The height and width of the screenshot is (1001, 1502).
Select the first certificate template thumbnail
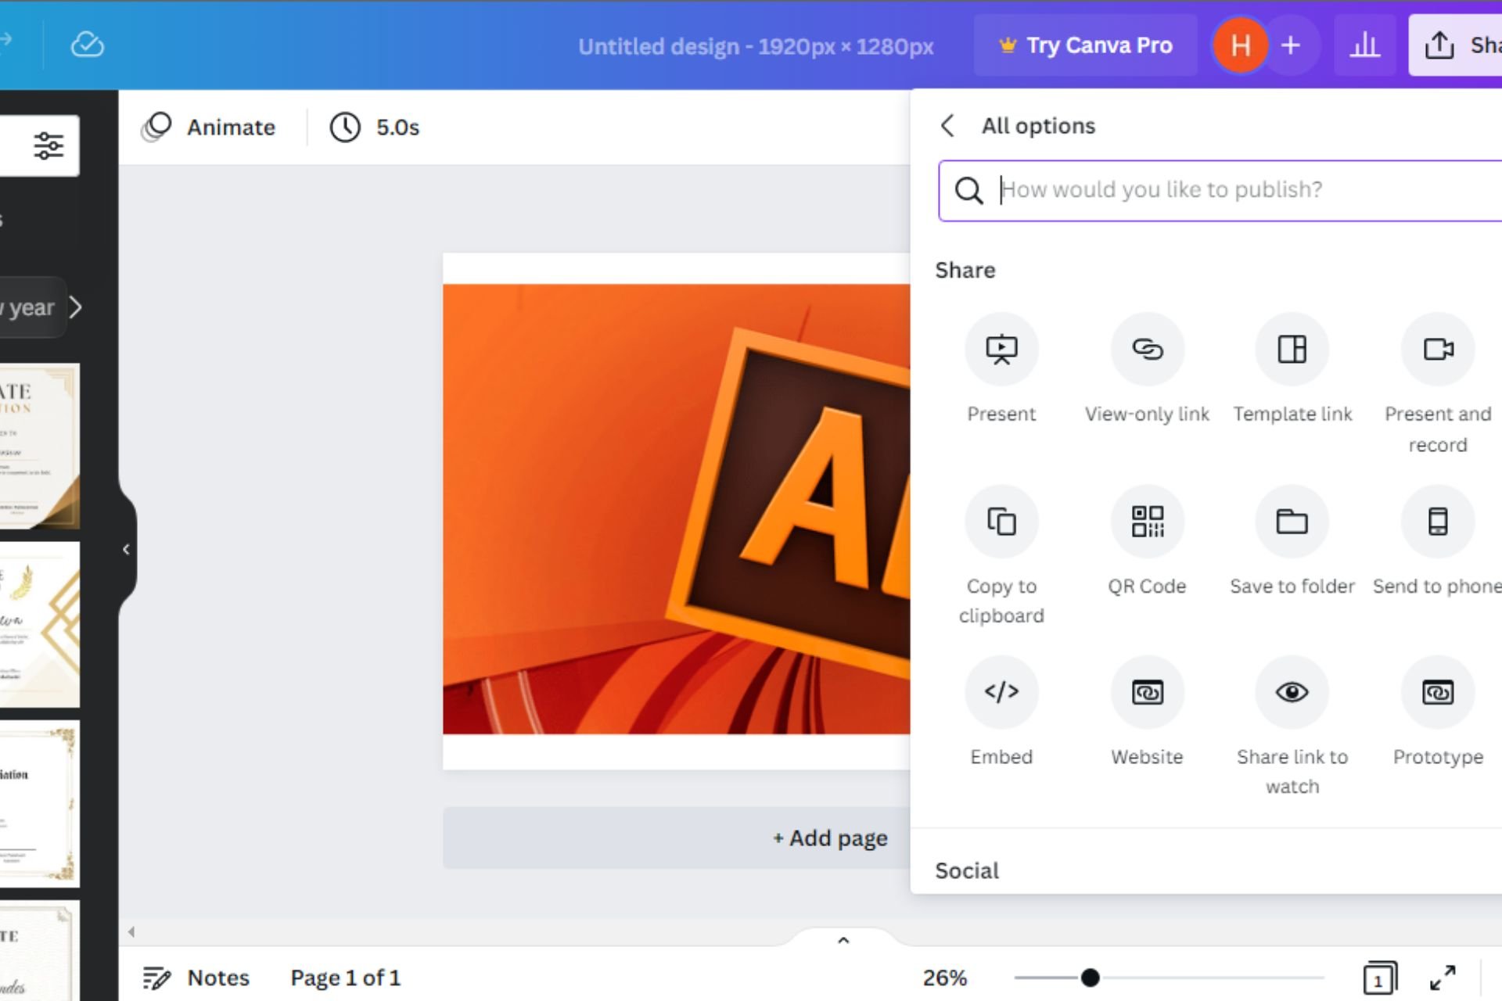40,446
